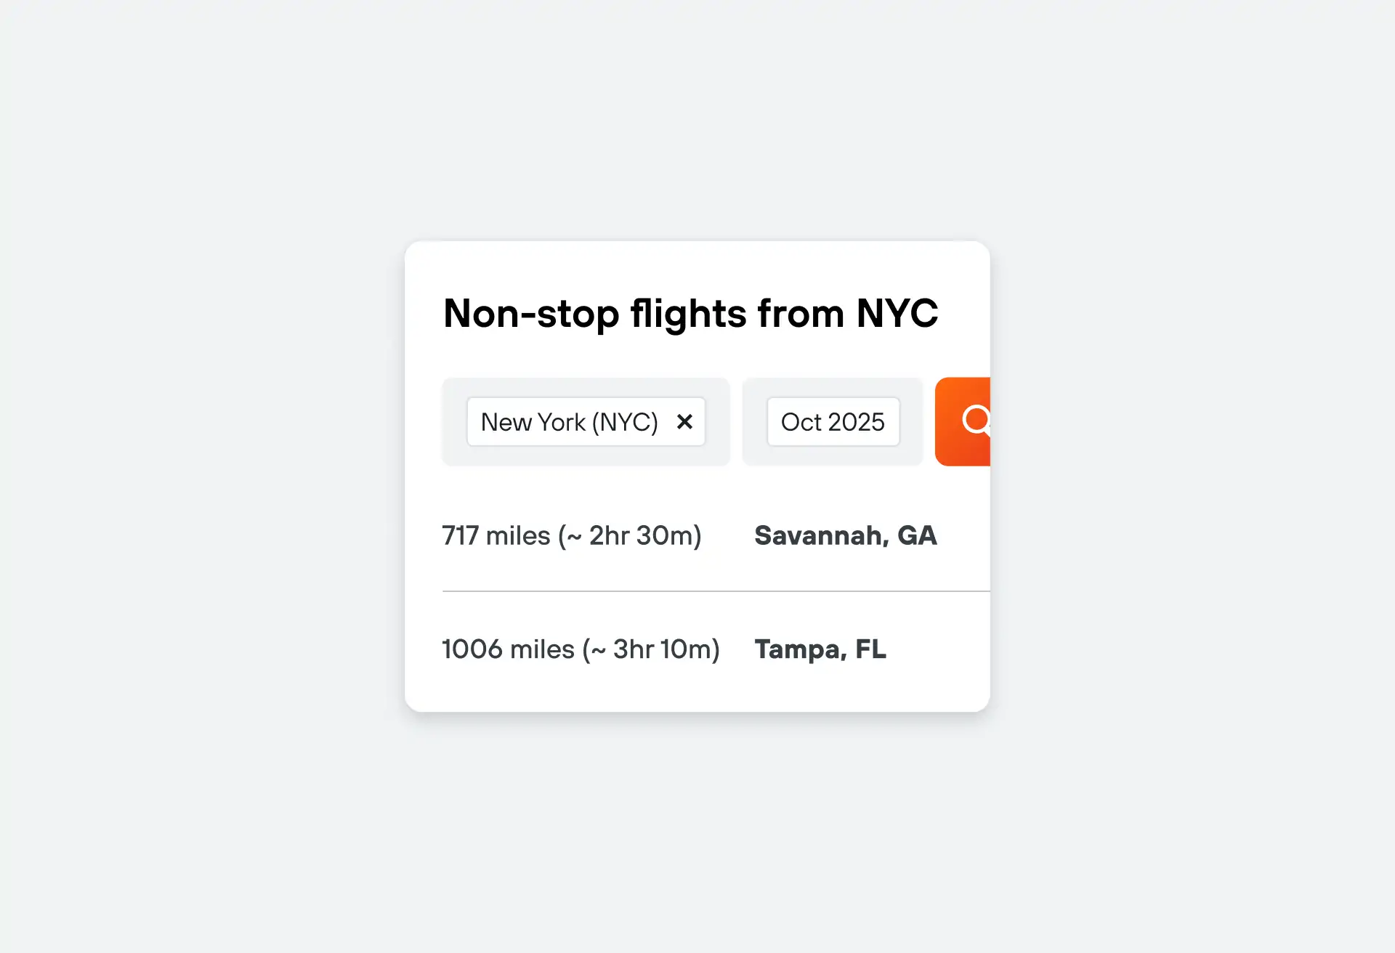Click the word NYC in the title
This screenshot has width=1395, height=953.
897,313
